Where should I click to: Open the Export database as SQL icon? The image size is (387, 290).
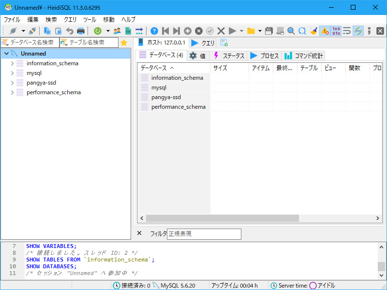coord(139,31)
